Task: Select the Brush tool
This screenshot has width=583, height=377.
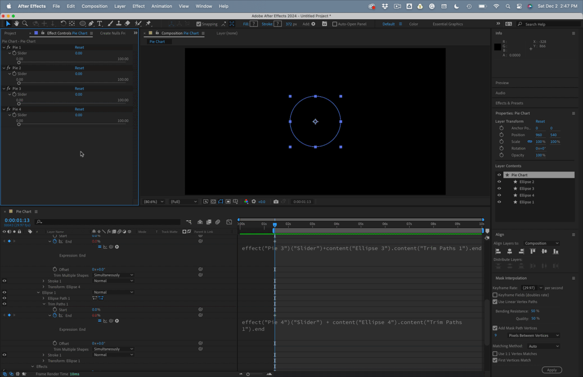Action: point(110,24)
